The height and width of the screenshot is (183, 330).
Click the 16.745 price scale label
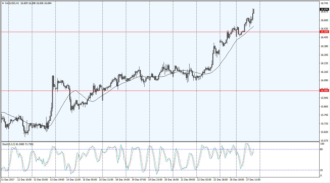click(x=324, y=3)
